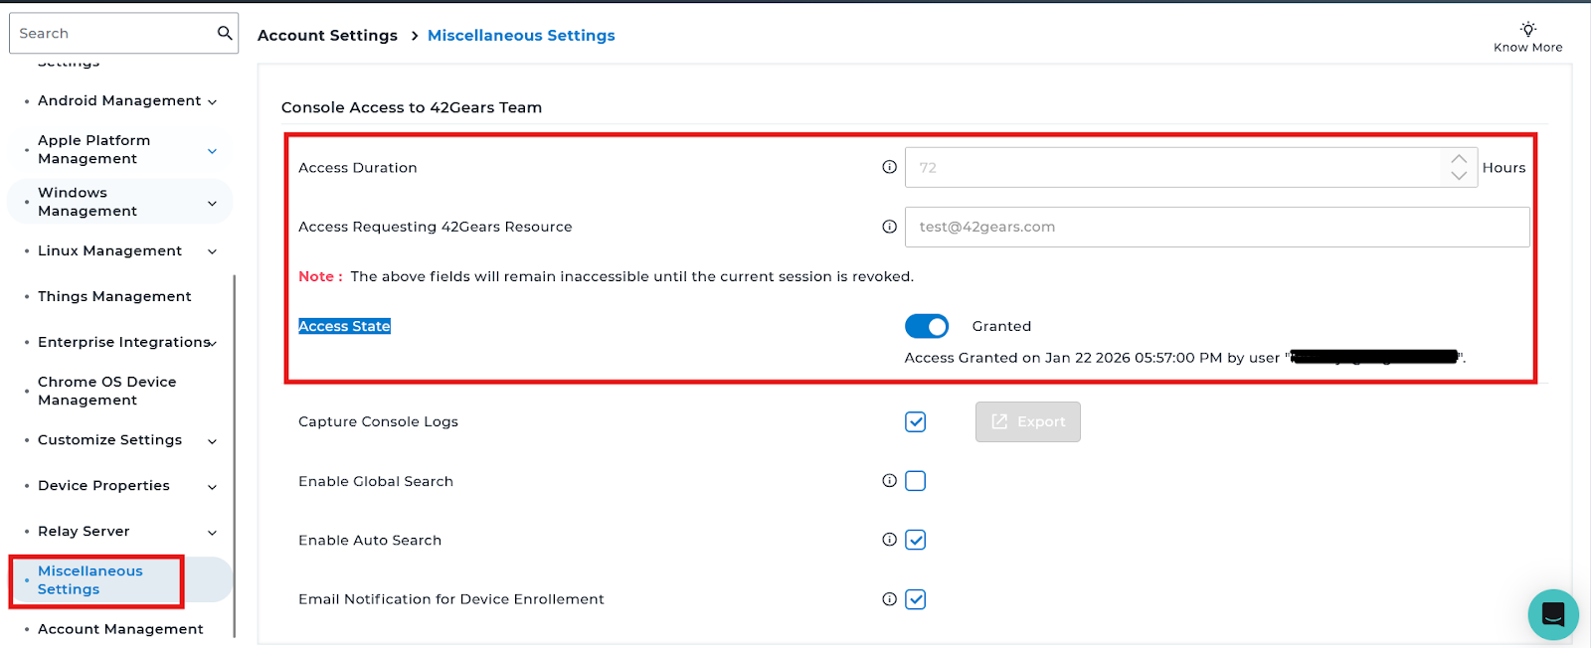Click the Access Requesting resource email field

click(x=1216, y=227)
